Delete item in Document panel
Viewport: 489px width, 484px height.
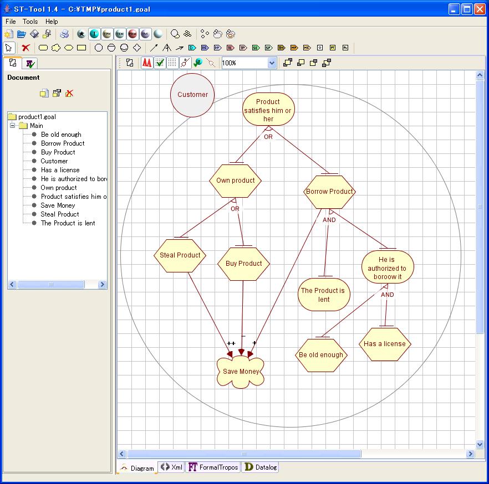(69, 93)
